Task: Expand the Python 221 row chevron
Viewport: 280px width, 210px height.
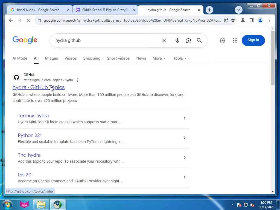Action: (185, 138)
